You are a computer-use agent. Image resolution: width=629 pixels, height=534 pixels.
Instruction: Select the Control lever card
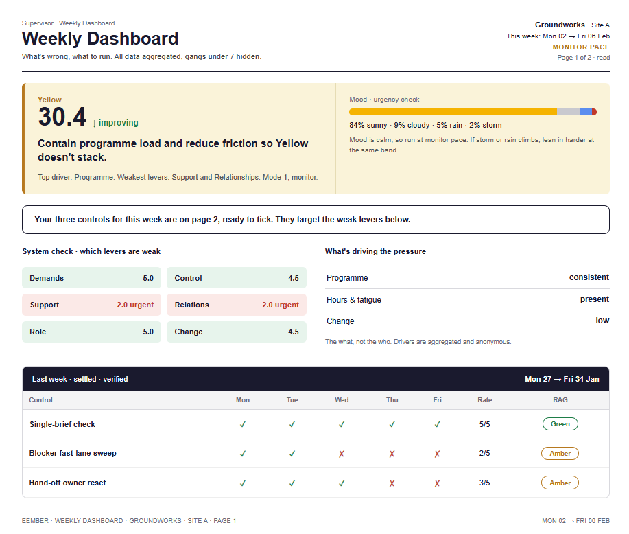[237, 278]
